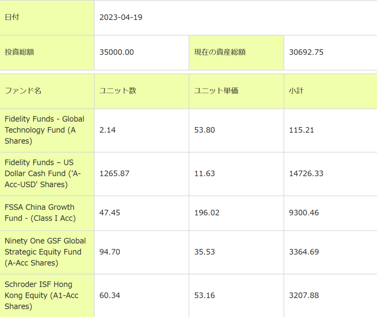Image resolution: width=377 pixels, height=317 pixels.
Task: Click the 現在の資産総額 label cell
Action: click(x=220, y=52)
